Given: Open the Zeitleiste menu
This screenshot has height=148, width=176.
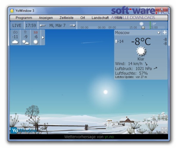Looking at the screenshot, I should click(66, 18).
